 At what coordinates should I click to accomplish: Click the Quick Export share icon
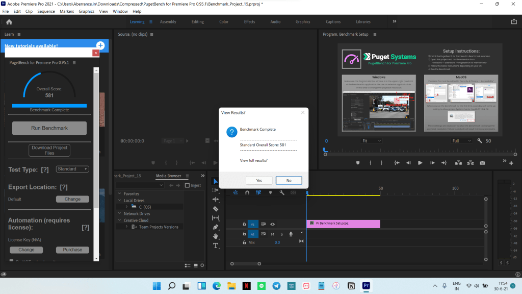click(514, 21)
